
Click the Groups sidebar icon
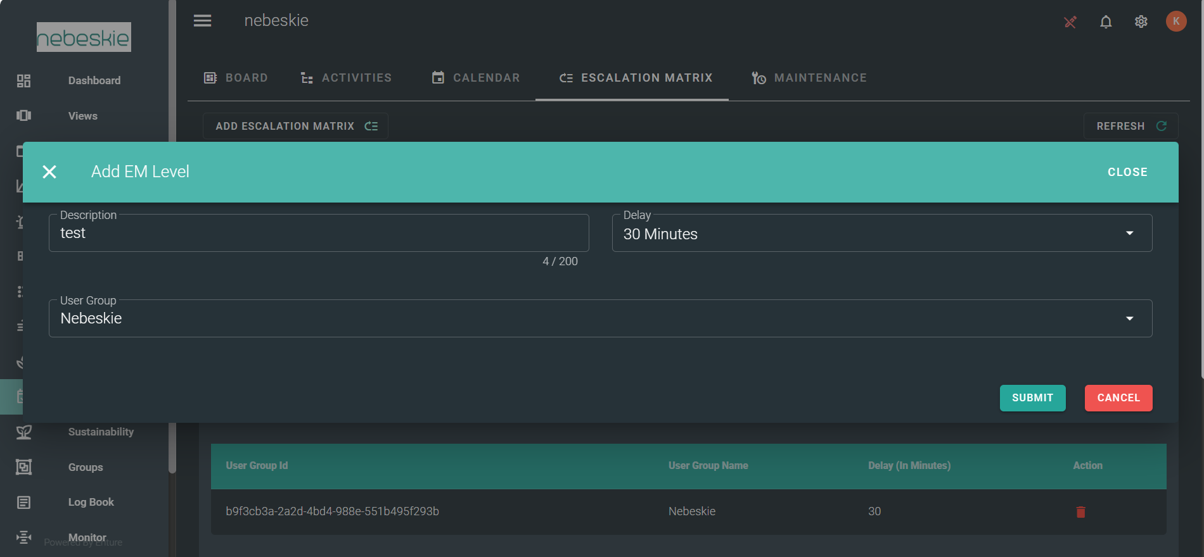23,467
